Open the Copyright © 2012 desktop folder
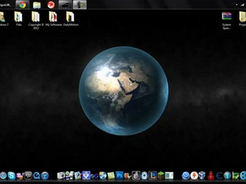 (x=36, y=20)
